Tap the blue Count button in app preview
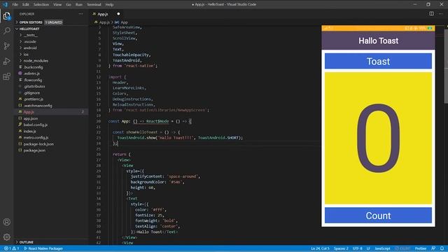448x252 pixels. pyautogui.click(x=378, y=216)
